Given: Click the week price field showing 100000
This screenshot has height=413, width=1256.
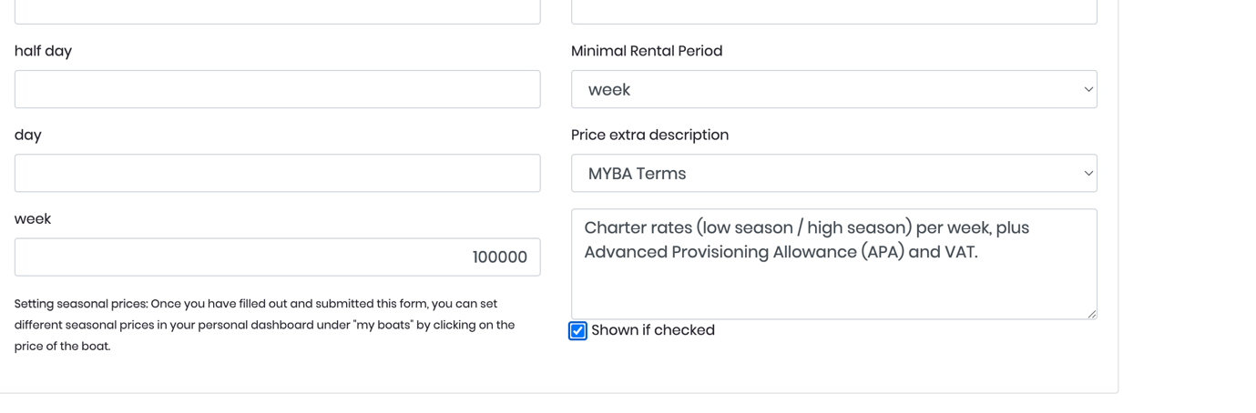Looking at the screenshot, I should (277, 257).
